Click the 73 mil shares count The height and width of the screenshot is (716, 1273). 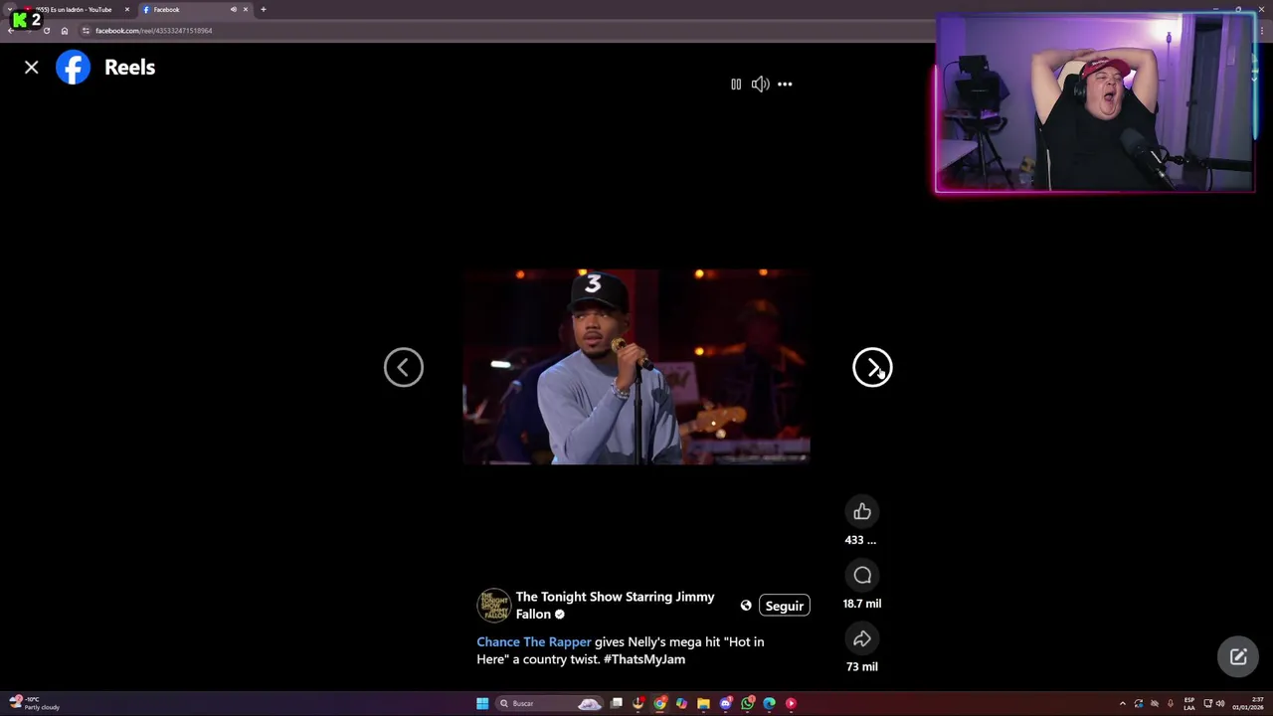pyautogui.click(x=862, y=667)
